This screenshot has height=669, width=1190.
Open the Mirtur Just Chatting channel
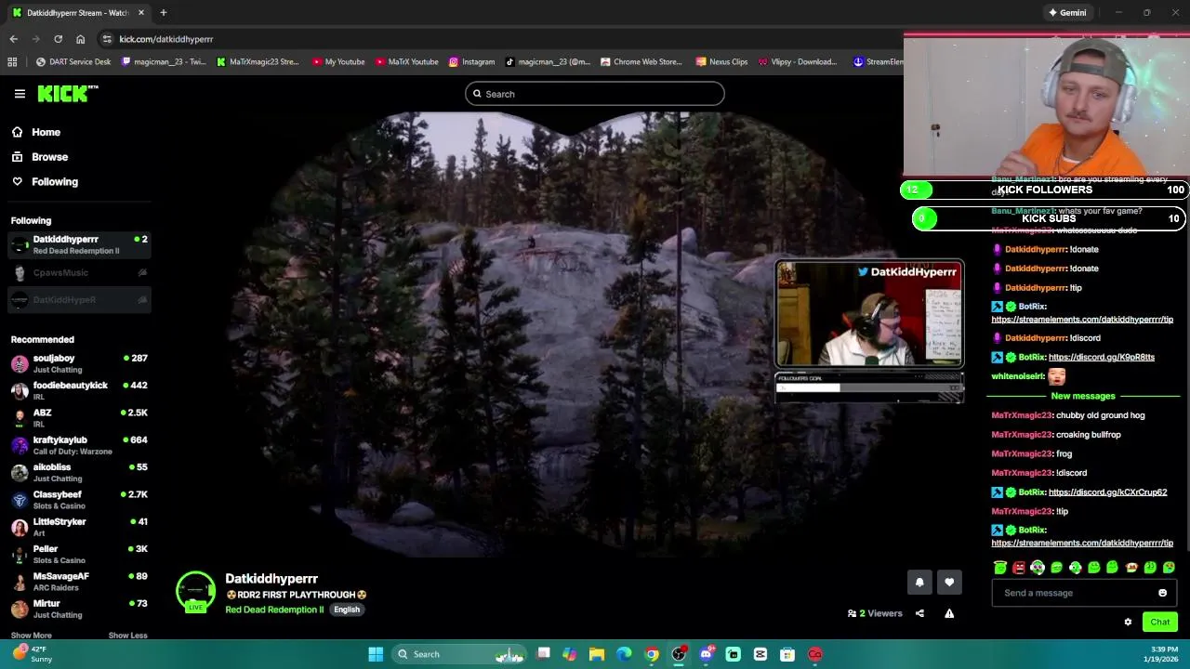click(x=79, y=609)
